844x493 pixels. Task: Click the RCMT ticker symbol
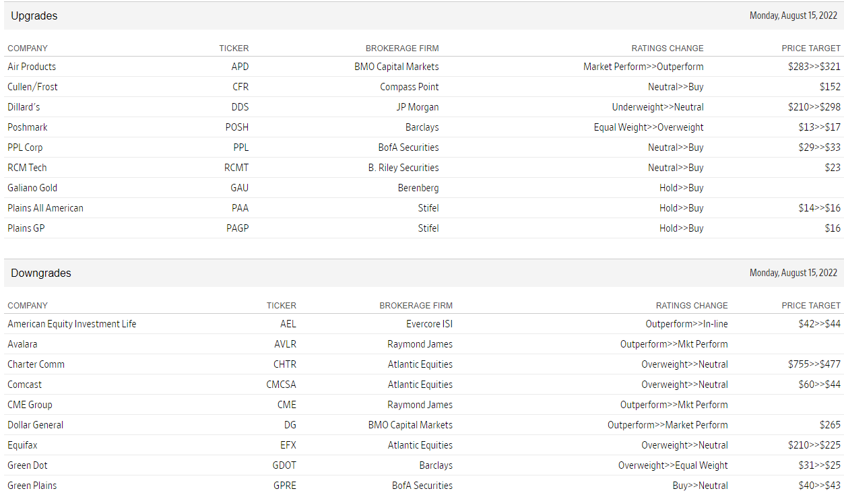[x=236, y=168]
